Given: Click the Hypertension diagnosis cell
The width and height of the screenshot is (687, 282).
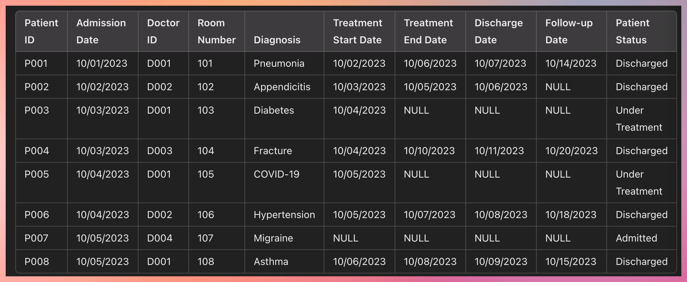Looking at the screenshot, I should pos(284,215).
